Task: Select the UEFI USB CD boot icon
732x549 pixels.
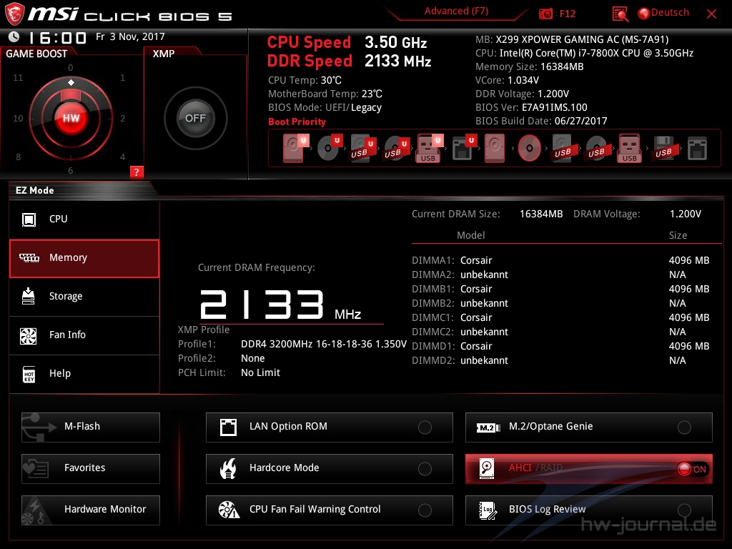Action: [x=397, y=148]
